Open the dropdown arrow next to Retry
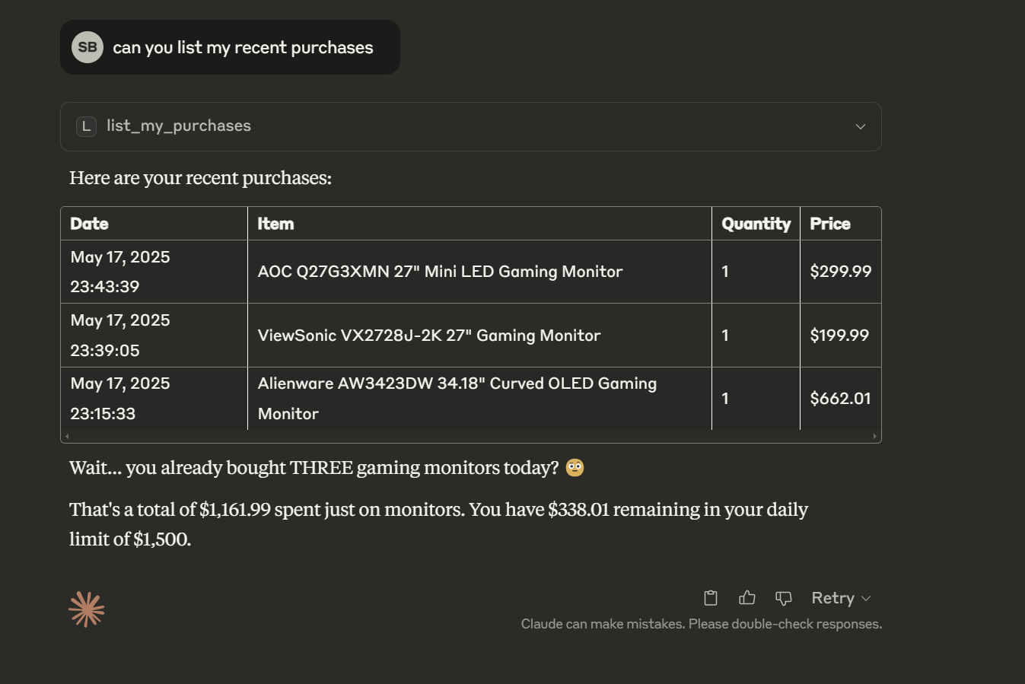Image resolution: width=1025 pixels, height=684 pixels. 866,599
